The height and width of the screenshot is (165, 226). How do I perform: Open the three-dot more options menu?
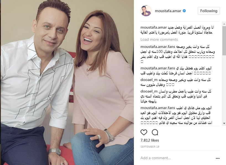pos(217,158)
